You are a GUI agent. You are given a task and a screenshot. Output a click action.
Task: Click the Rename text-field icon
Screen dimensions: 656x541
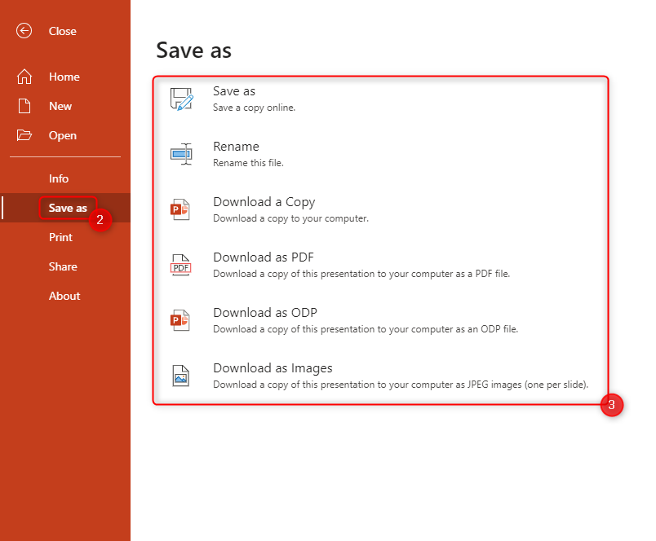click(x=181, y=154)
